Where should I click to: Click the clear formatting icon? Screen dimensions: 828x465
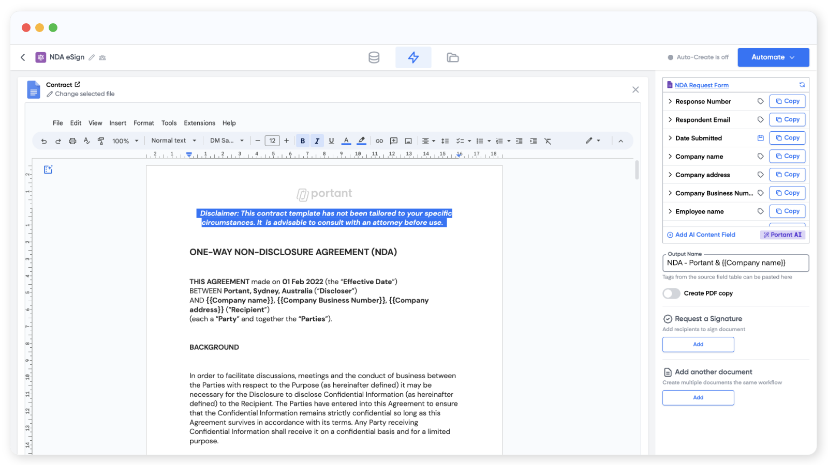click(548, 141)
